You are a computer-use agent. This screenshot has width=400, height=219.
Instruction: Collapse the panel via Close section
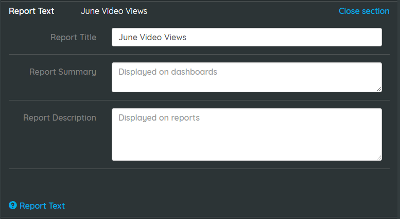pos(364,11)
